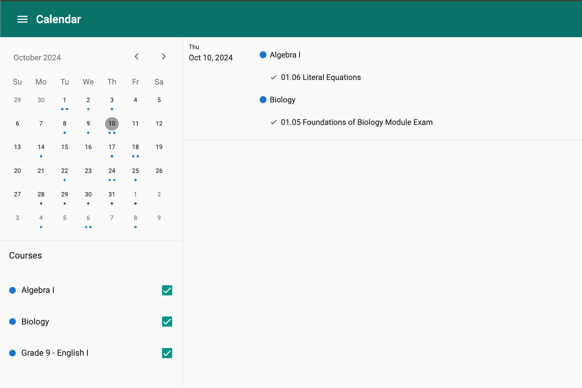The width and height of the screenshot is (582, 388).
Task: Select October 18 in the calendar
Action: click(135, 147)
